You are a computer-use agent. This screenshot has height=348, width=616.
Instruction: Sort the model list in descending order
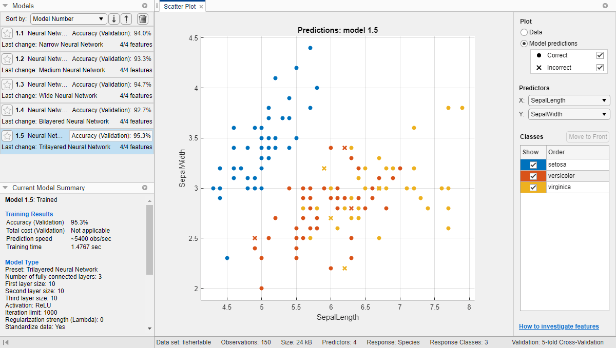pos(114,18)
